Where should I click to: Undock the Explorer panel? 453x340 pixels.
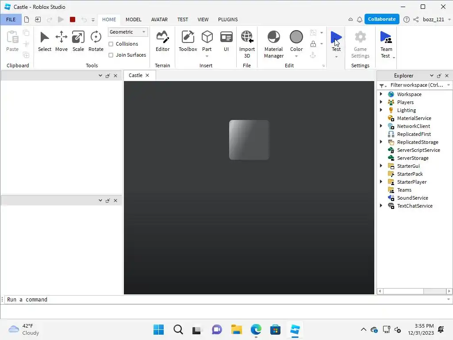[x=439, y=75]
